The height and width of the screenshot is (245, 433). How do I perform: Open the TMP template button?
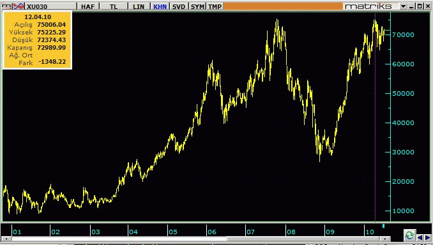click(215, 6)
